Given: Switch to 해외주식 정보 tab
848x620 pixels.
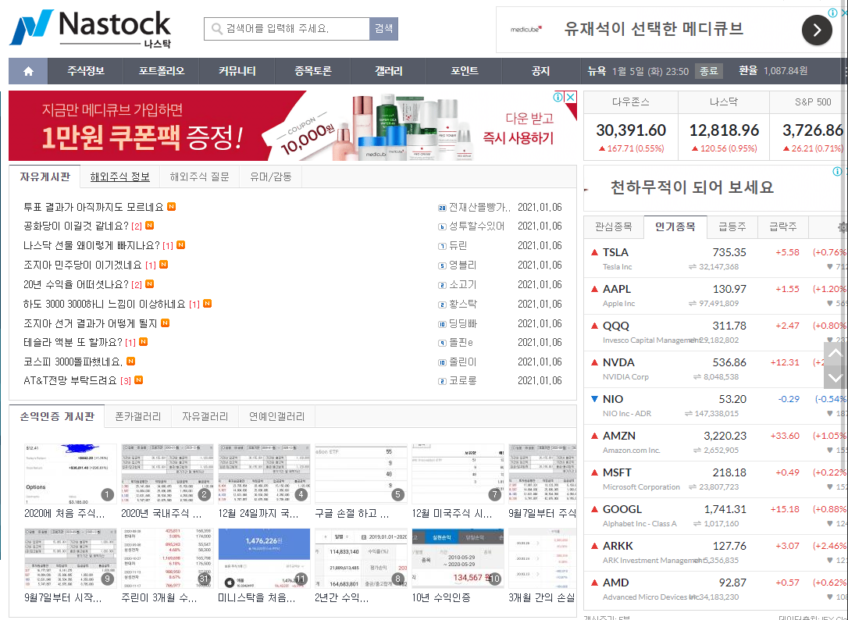Looking at the screenshot, I should (x=120, y=177).
